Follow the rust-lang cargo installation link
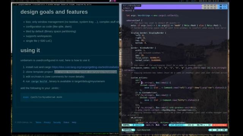Screen dimensions: 243x136 coord(85,67)
